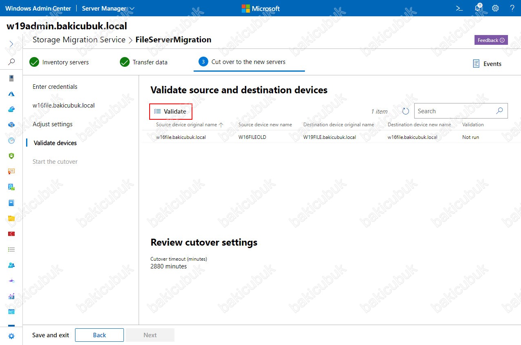This screenshot has height=345, width=521.
Task: Open Azure Security Center shield icon
Action: tap(11, 156)
